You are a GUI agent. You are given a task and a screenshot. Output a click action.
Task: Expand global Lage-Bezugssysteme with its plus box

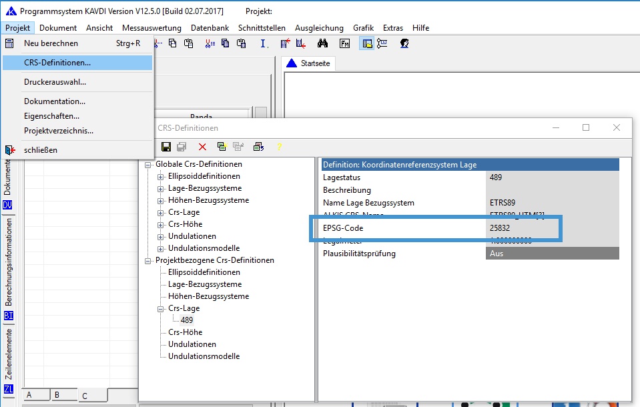click(160, 189)
